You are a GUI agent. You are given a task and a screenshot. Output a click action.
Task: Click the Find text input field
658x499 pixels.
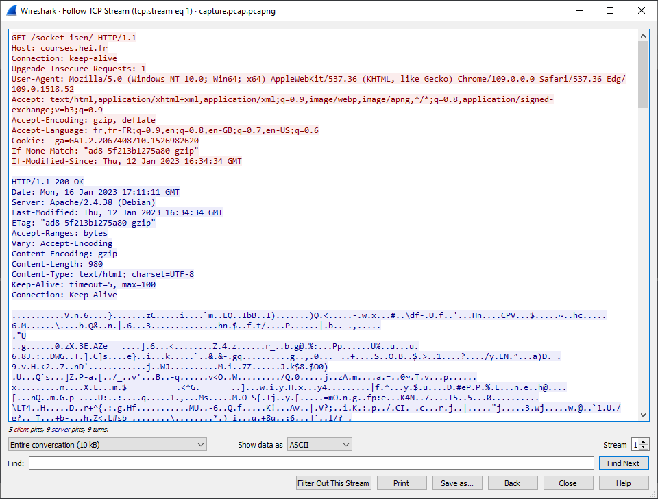[311, 463]
